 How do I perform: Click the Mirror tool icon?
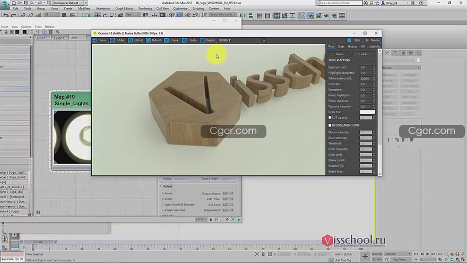click(242, 15)
